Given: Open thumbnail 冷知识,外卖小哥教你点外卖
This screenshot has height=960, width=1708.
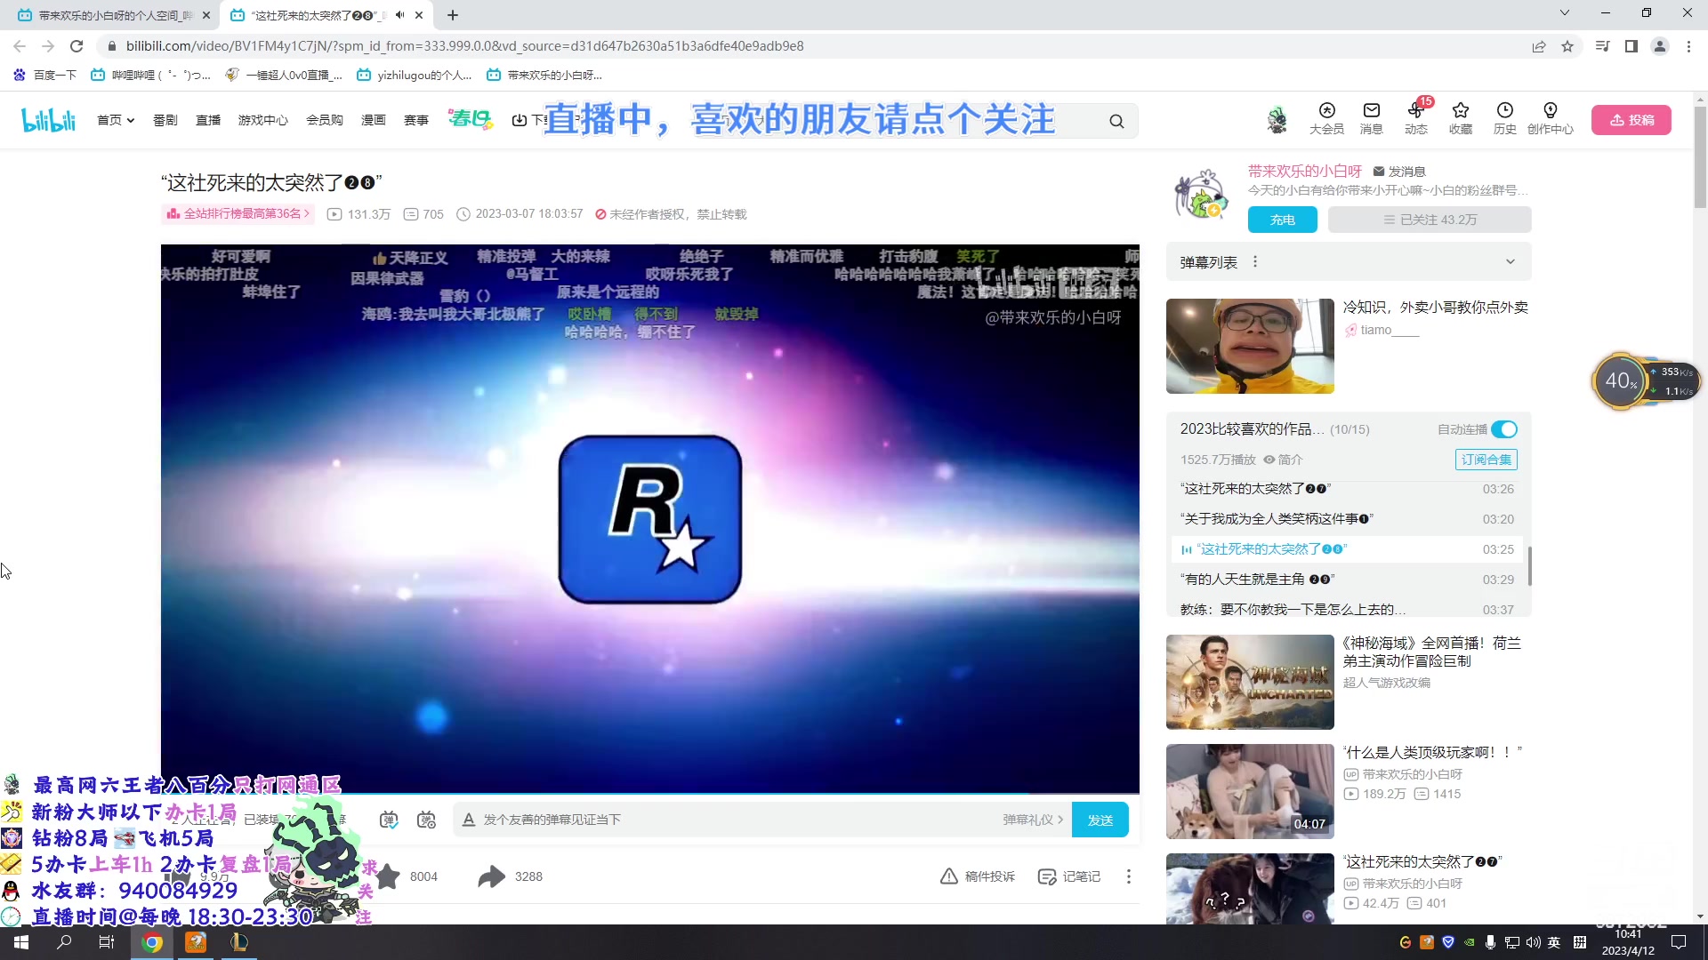Looking at the screenshot, I should 1250,346.
